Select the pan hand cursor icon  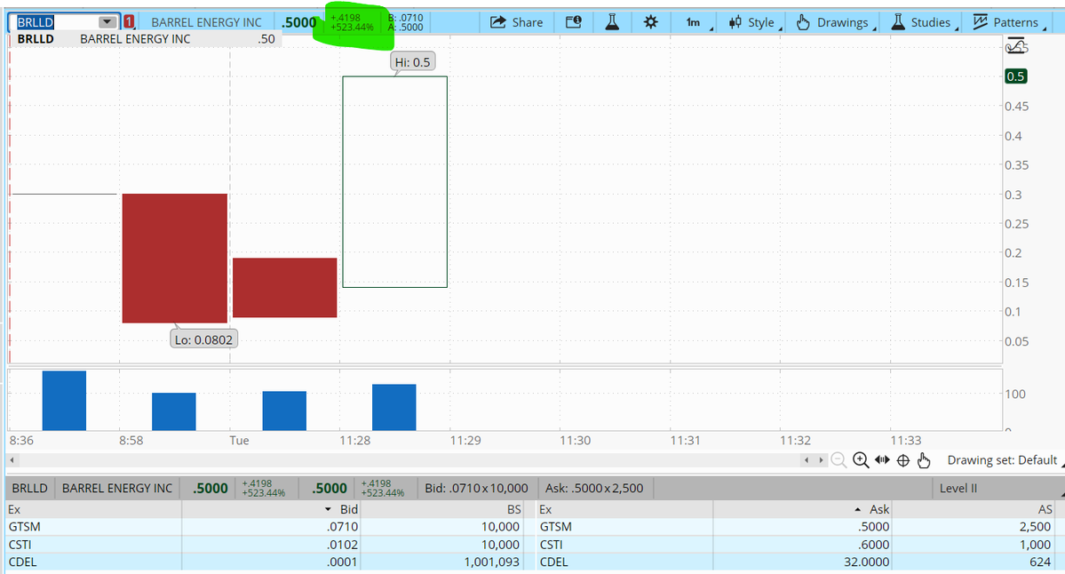click(x=923, y=460)
